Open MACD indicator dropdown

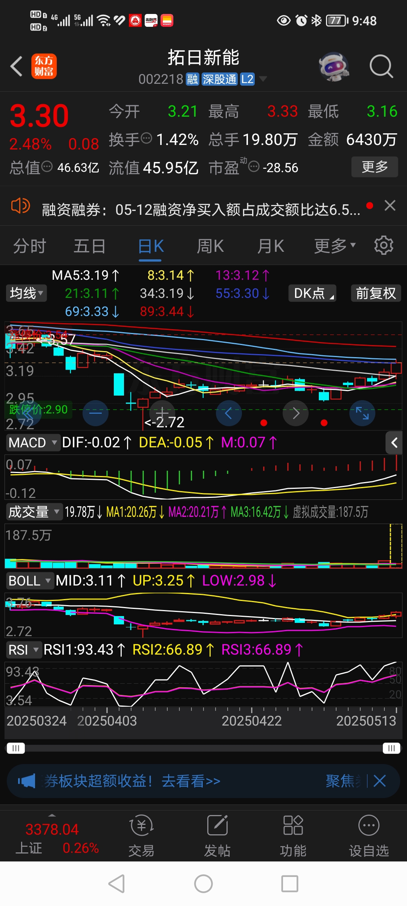pyautogui.click(x=33, y=442)
